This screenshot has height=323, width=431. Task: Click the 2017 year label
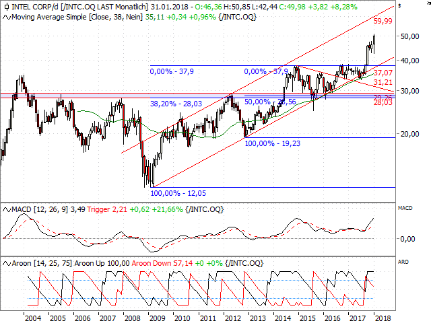(358, 318)
